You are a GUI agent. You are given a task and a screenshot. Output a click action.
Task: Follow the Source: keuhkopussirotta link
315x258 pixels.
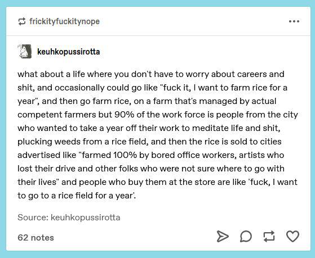(x=69, y=218)
